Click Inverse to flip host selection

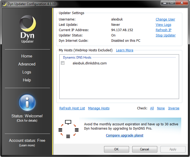174,108
